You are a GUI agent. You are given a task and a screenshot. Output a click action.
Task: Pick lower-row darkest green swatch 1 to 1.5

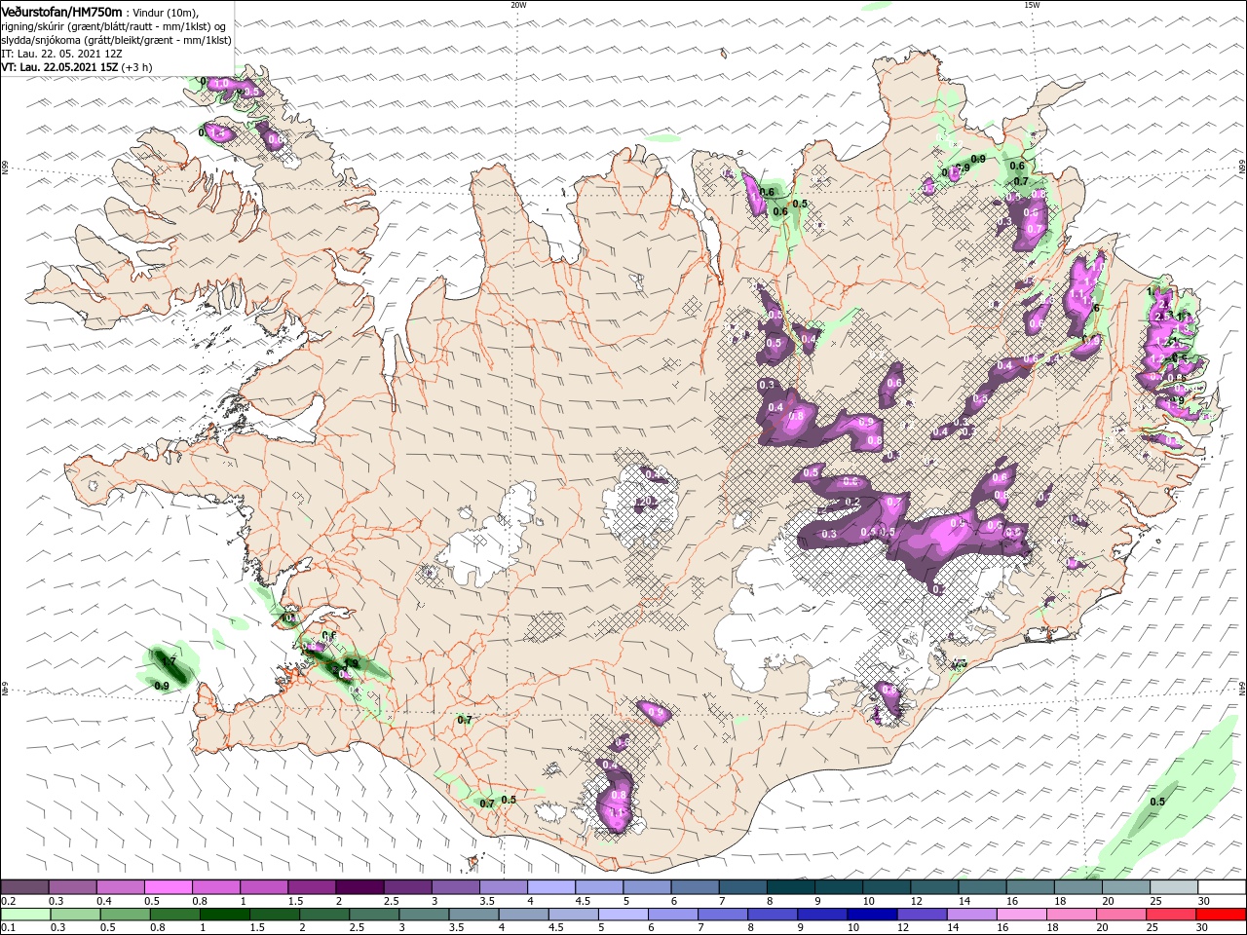pyautogui.click(x=224, y=915)
